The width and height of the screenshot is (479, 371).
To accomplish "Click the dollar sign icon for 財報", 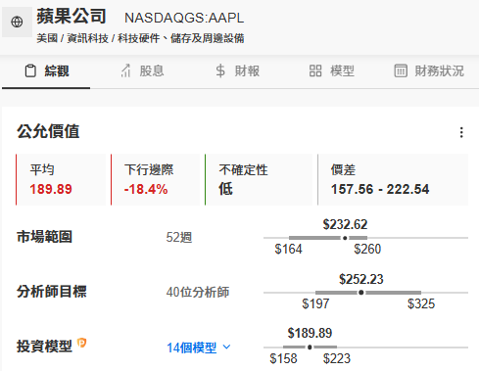I will 220,70.
